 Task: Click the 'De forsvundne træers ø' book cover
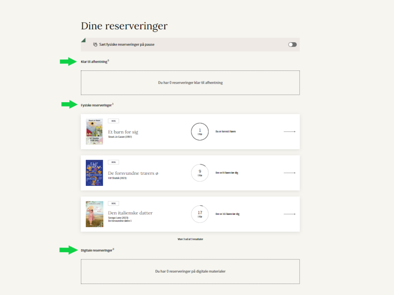coord(94,173)
